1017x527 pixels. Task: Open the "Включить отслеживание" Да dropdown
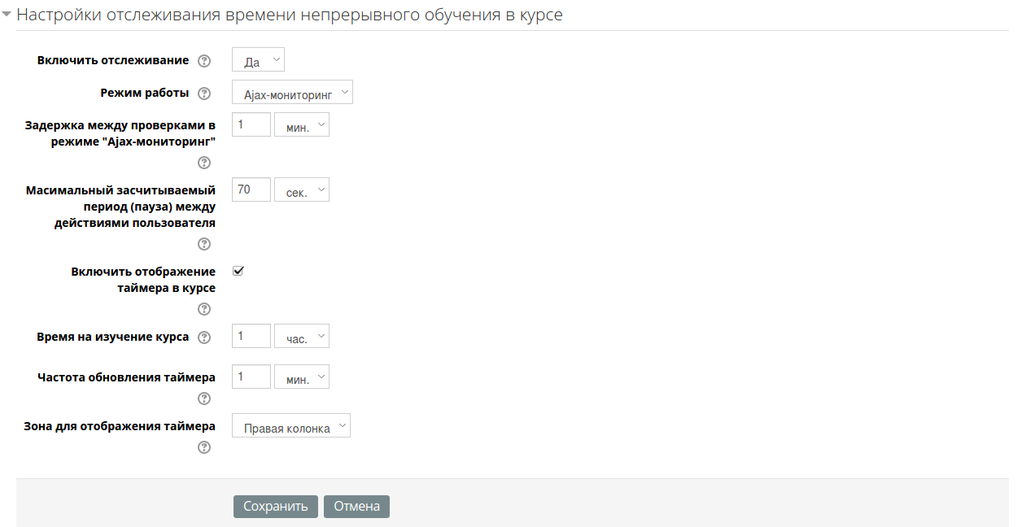[x=258, y=61]
